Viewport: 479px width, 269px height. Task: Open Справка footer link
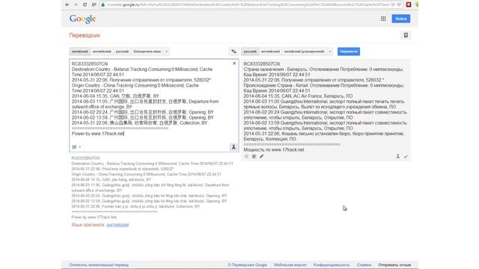click(364, 265)
